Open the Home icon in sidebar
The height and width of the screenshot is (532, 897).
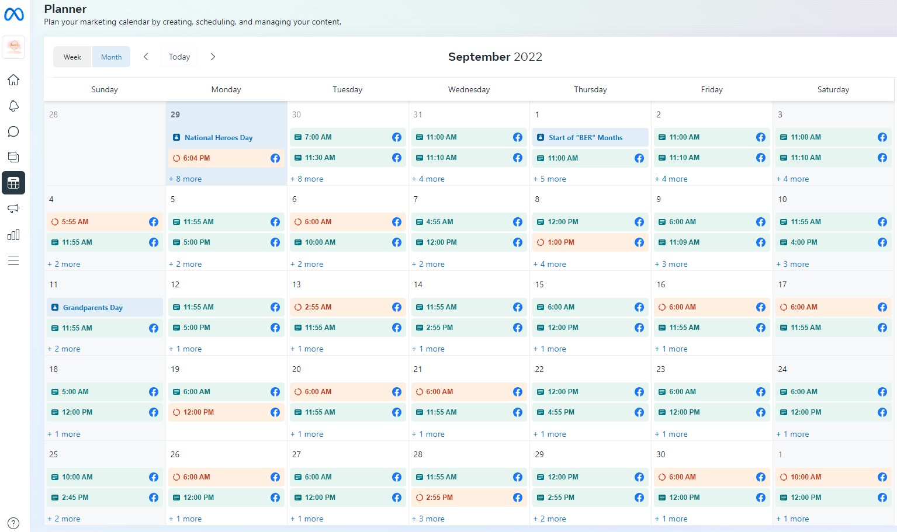[x=13, y=80]
